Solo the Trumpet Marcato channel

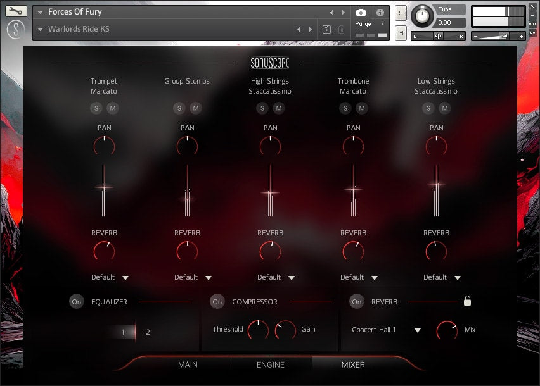coord(96,108)
